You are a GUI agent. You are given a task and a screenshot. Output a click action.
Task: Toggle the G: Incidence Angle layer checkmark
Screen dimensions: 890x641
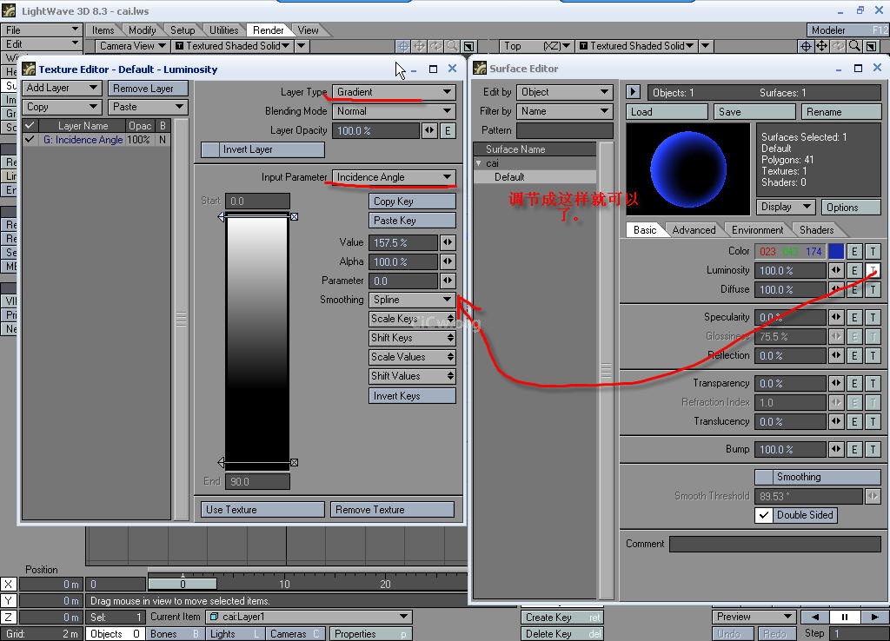coord(30,139)
